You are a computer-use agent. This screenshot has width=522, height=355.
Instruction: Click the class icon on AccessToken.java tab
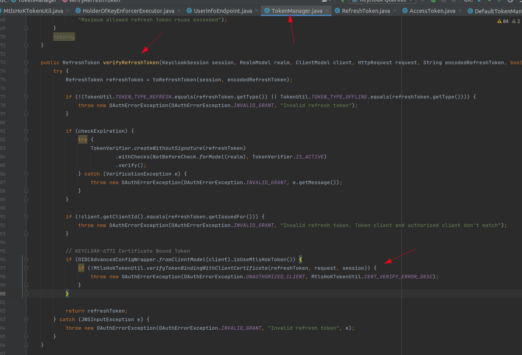pos(405,11)
